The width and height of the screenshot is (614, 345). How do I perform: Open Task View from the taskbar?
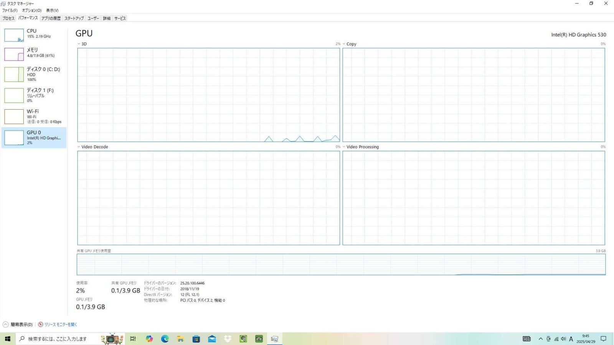tap(133, 339)
